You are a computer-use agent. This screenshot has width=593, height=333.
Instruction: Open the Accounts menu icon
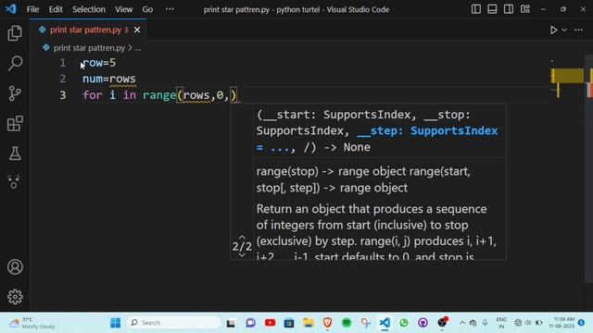click(x=15, y=267)
